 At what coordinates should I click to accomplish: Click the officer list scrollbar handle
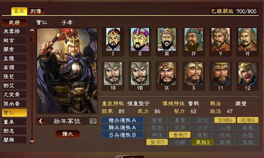tap(32, 39)
